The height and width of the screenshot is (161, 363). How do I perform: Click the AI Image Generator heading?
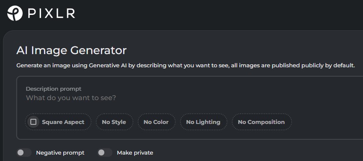pyautogui.click(x=71, y=51)
